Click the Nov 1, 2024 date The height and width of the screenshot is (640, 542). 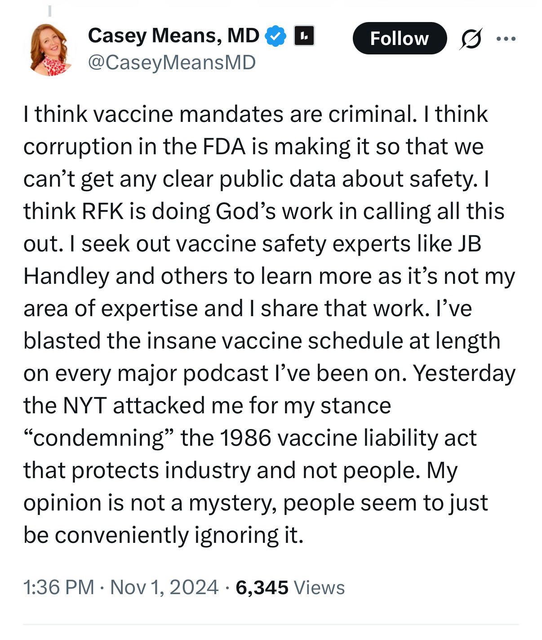[164, 587]
